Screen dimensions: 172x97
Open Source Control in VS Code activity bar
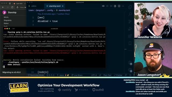point(130,22)
